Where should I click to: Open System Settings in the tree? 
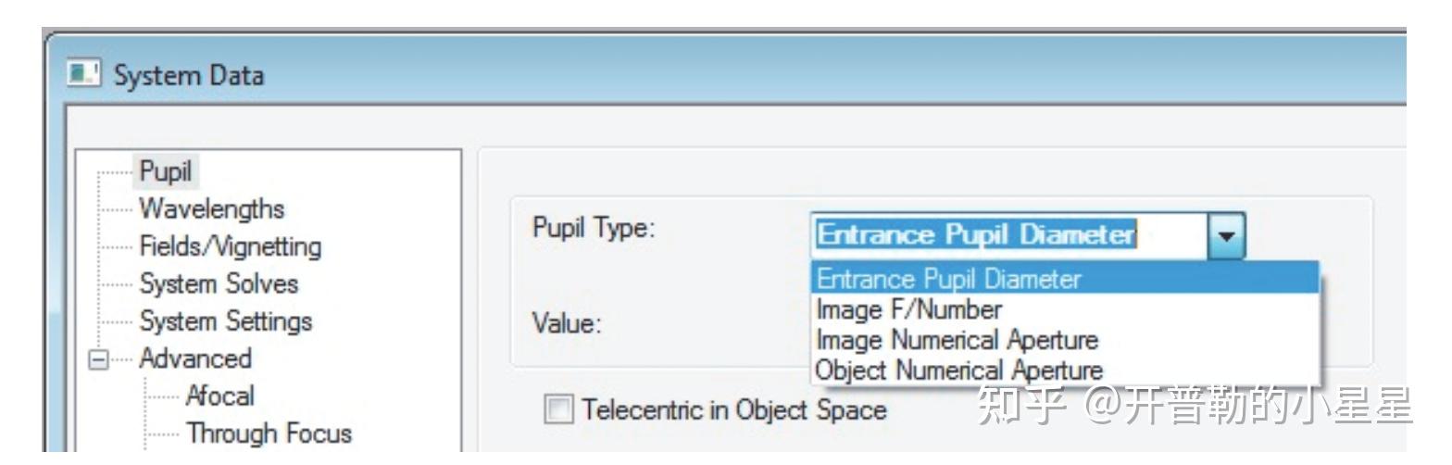pyautogui.click(x=226, y=320)
